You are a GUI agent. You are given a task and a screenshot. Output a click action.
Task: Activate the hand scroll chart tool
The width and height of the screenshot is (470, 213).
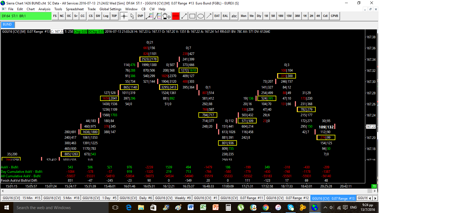click(x=167, y=16)
